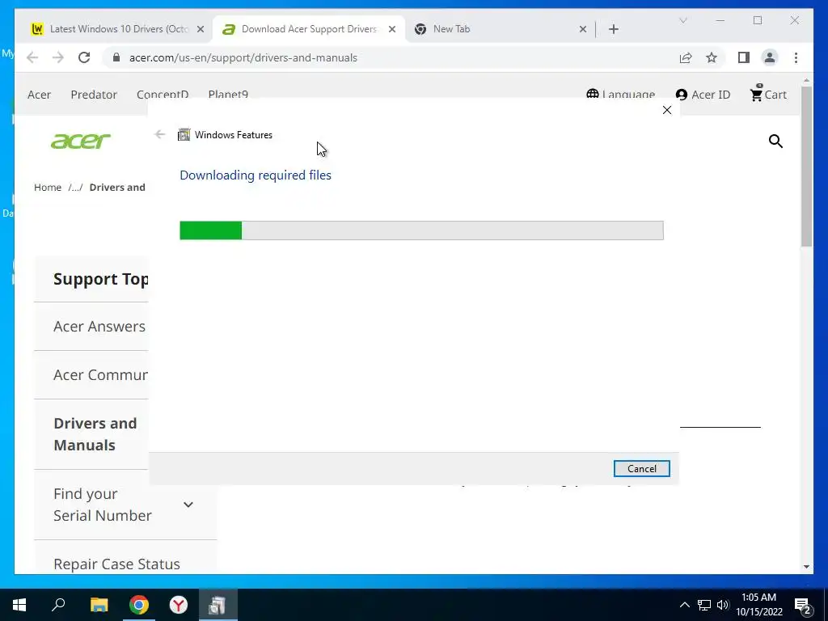Click Chrome's forward navigation arrow
Image resolution: width=828 pixels, height=621 pixels.
58,57
